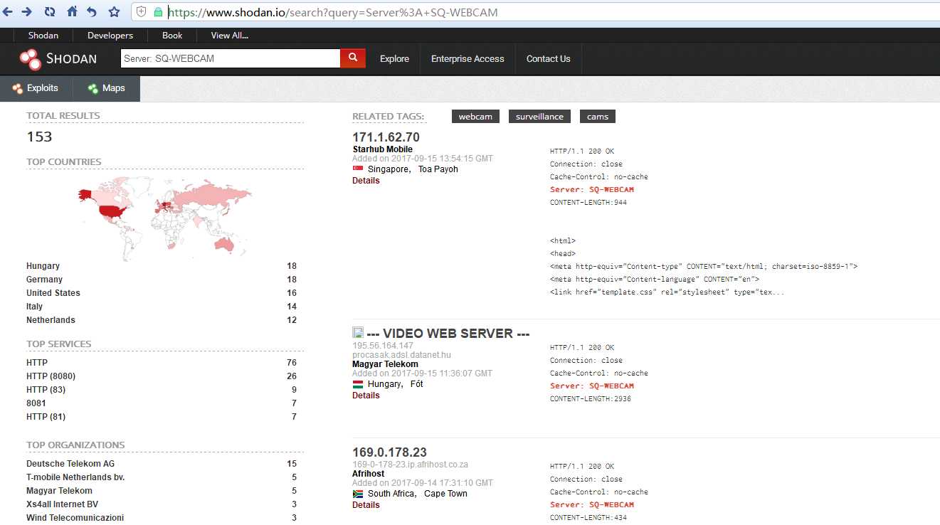Viewport: 940px width, 525px height.
Task: Open the --- VIDEO WEB SERVER --- result
Action: [448, 333]
